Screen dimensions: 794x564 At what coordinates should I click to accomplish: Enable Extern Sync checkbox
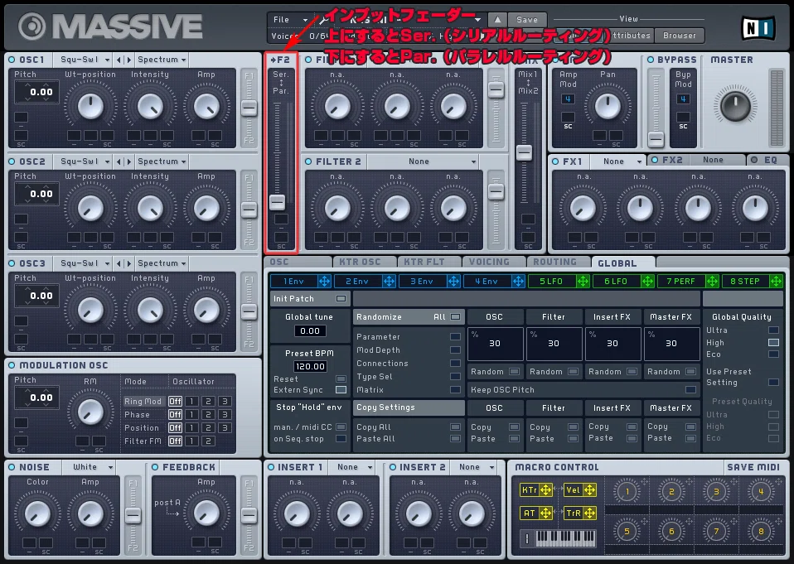tap(341, 390)
